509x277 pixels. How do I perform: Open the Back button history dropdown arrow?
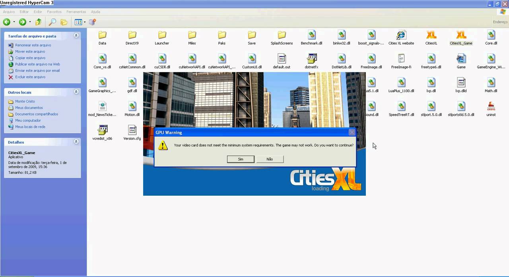coord(14,22)
